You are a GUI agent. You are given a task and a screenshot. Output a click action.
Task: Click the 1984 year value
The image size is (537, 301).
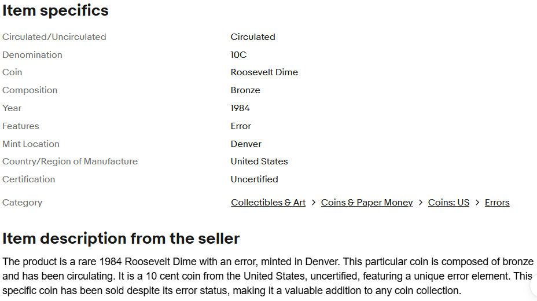[x=240, y=108]
